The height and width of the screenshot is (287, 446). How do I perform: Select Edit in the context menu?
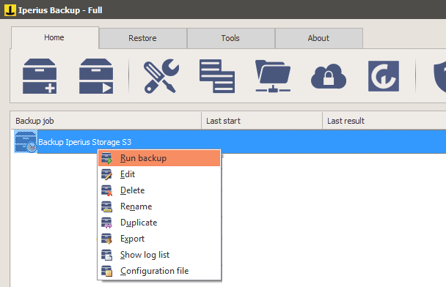(x=159, y=174)
